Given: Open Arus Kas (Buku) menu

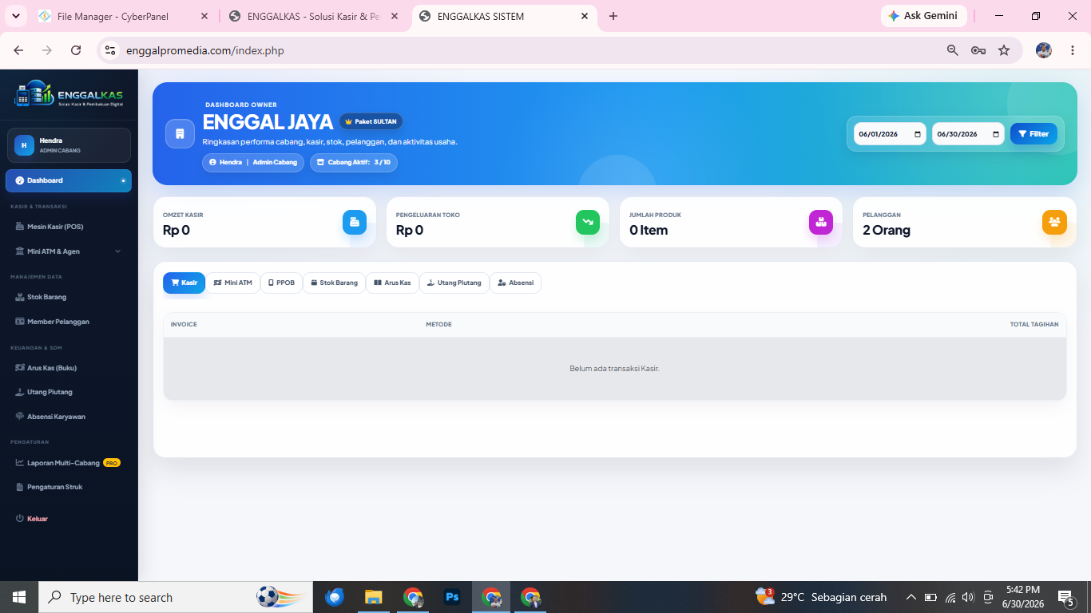Looking at the screenshot, I should pyautogui.click(x=69, y=368).
